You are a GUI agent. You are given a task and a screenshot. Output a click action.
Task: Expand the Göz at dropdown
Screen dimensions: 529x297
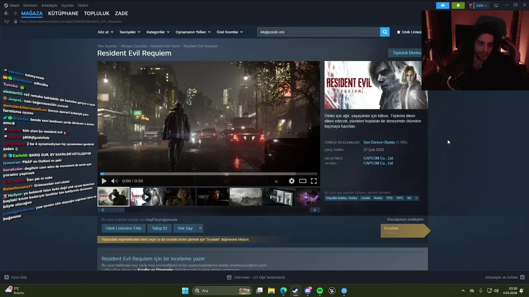click(x=105, y=32)
